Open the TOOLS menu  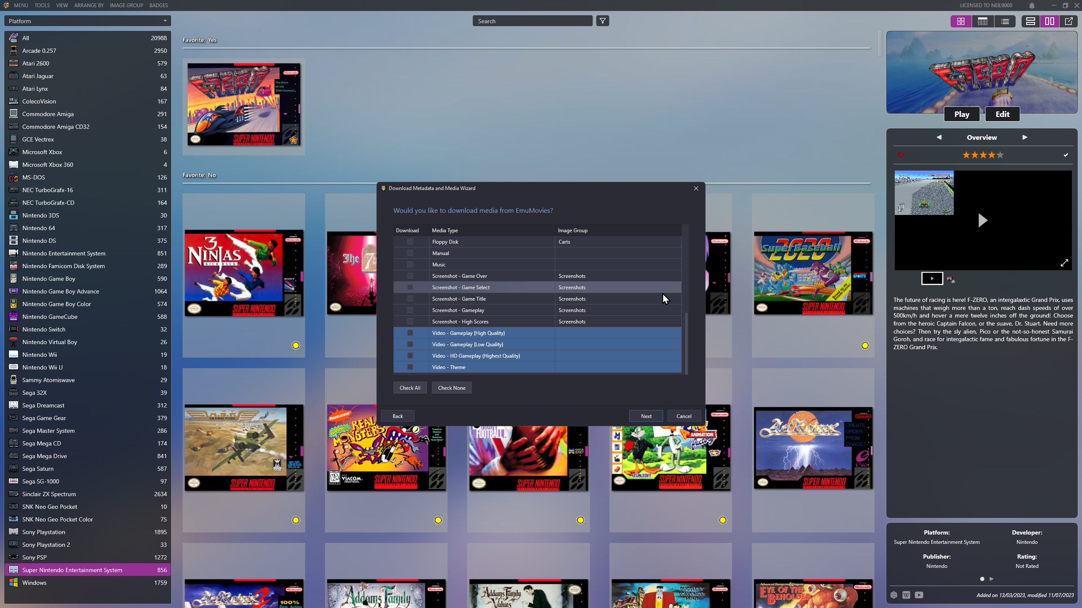[x=42, y=5]
